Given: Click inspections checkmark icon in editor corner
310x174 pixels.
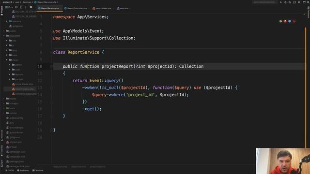Looking at the screenshot, I should (x=304, y=14).
